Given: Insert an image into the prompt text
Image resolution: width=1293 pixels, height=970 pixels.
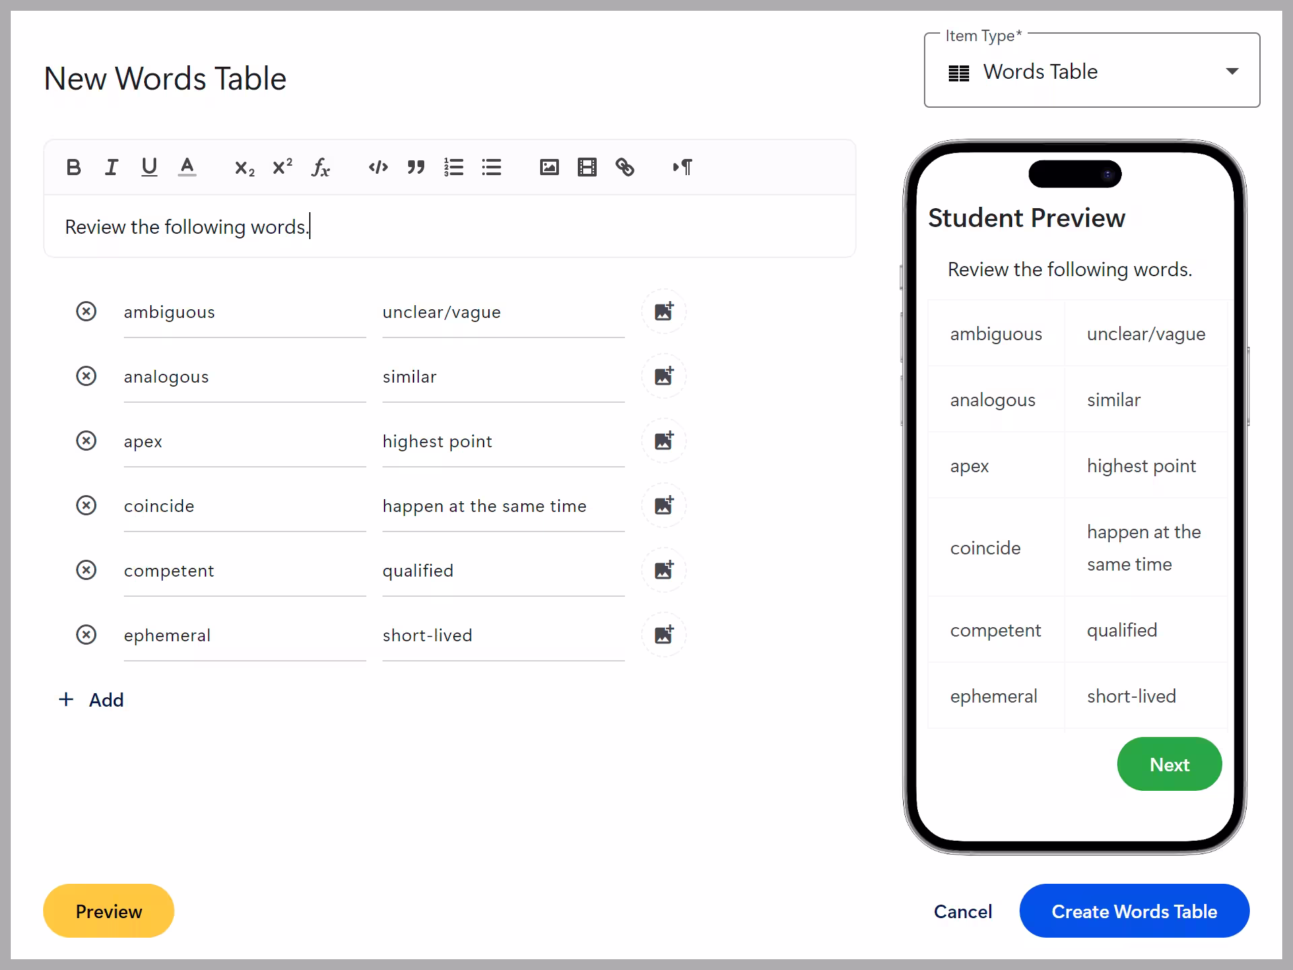Looking at the screenshot, I should tap(549, 167).
